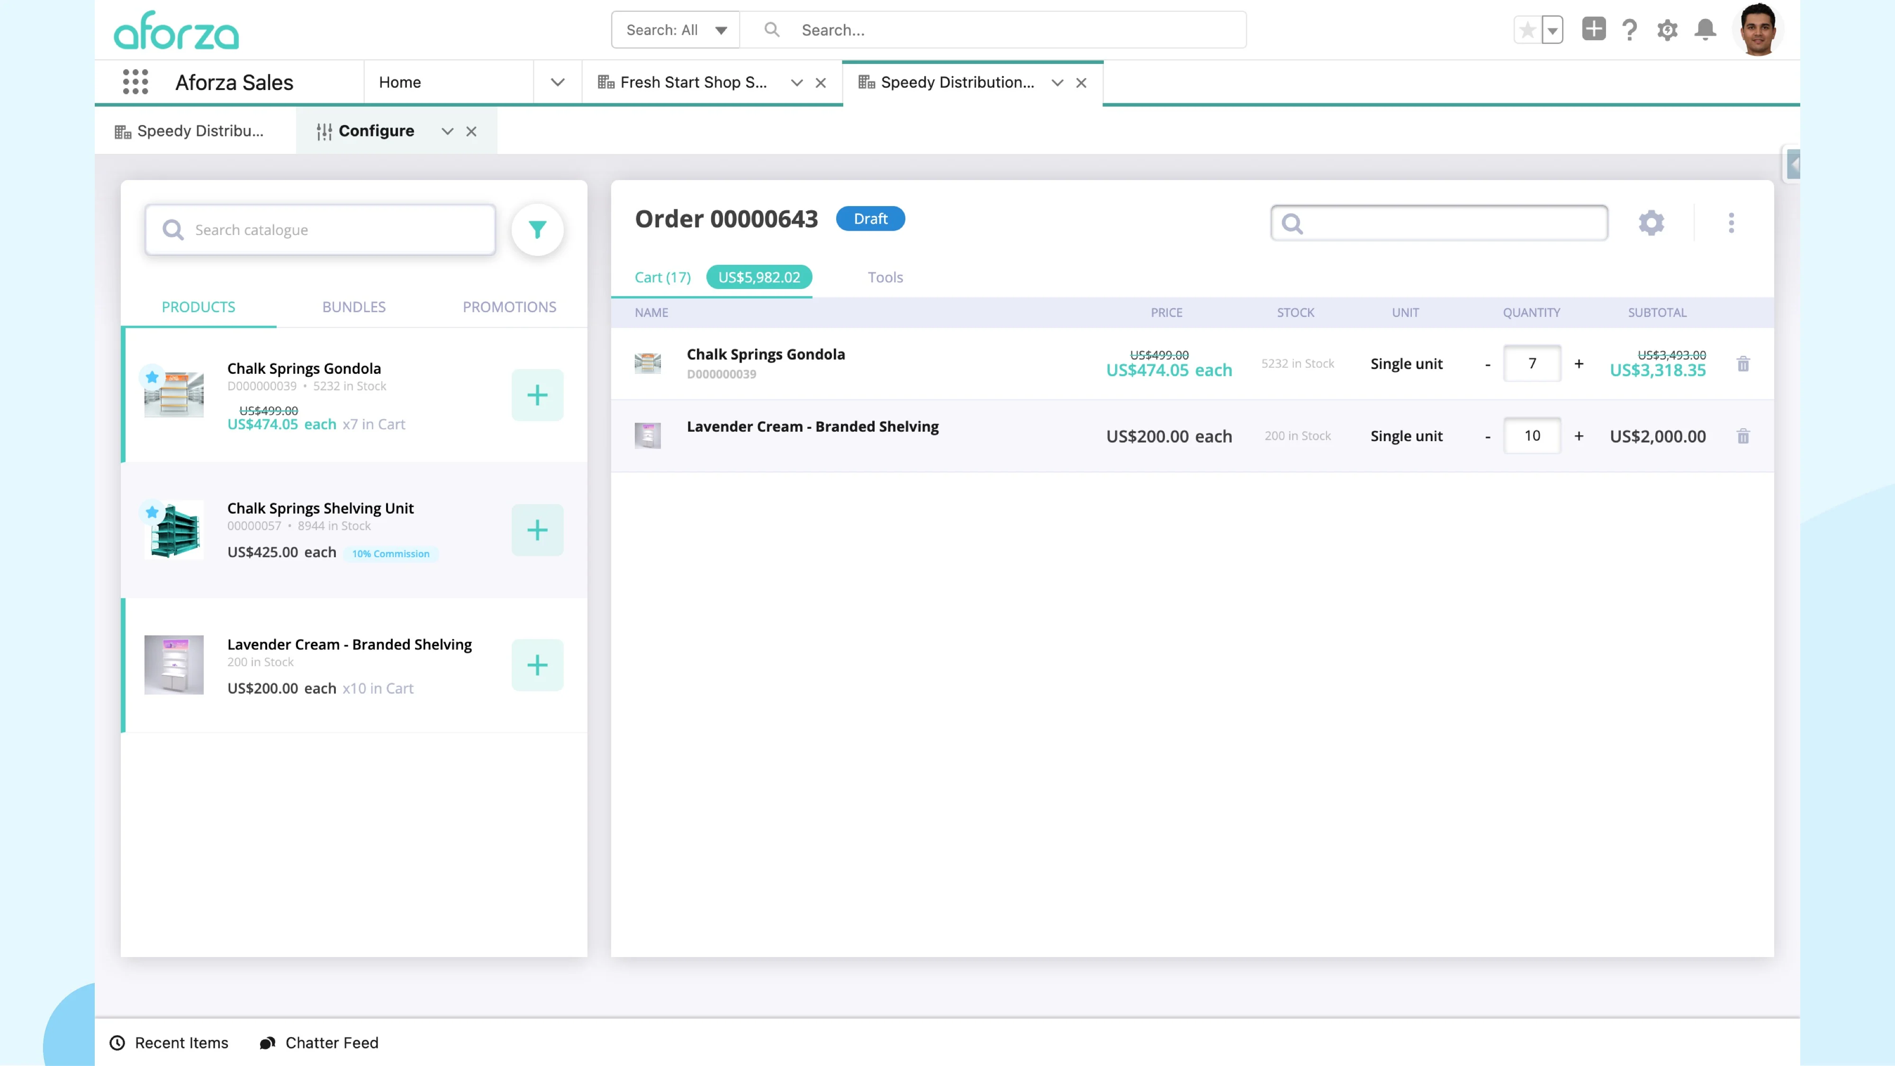Select the Cart (17) tab
The height and width of the screenshot is (1066, 1895).
pos(663,277)
